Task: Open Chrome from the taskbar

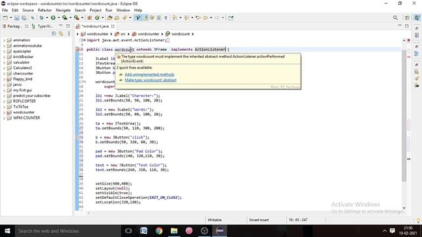Action: [159, 231]
